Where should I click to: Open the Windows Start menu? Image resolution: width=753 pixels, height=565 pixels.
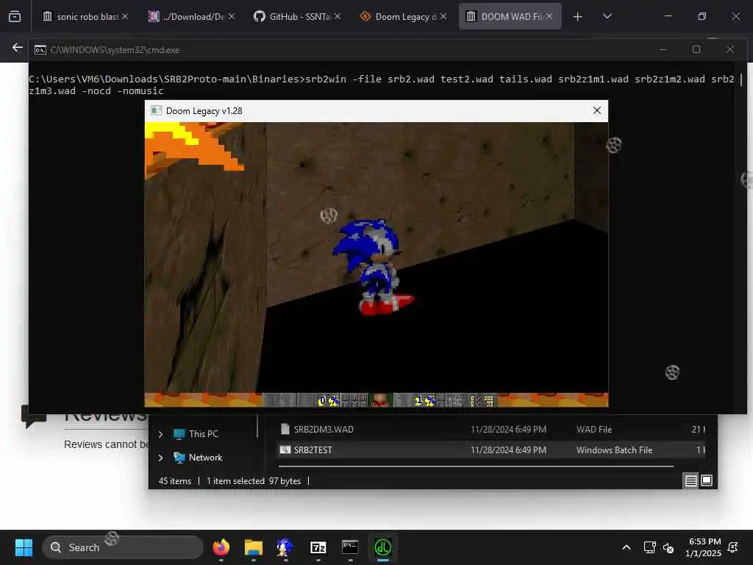click(24, 547)
